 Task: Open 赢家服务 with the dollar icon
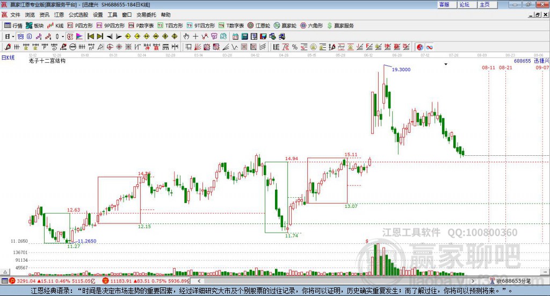[341, 26]
